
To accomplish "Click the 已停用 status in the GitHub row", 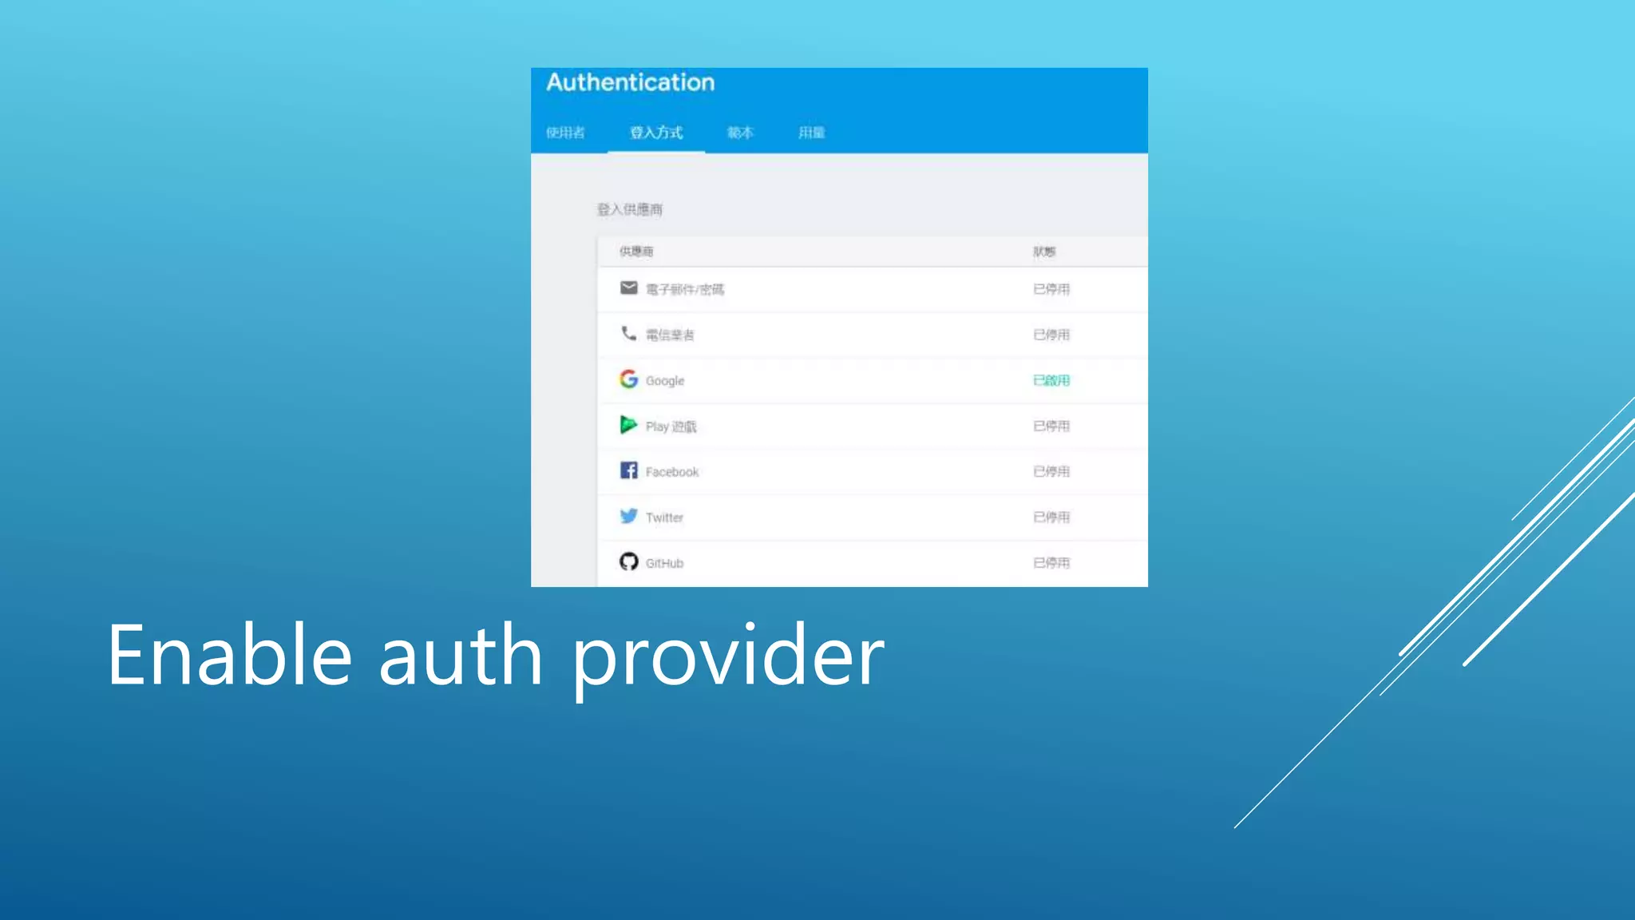I will point(1051,563).
